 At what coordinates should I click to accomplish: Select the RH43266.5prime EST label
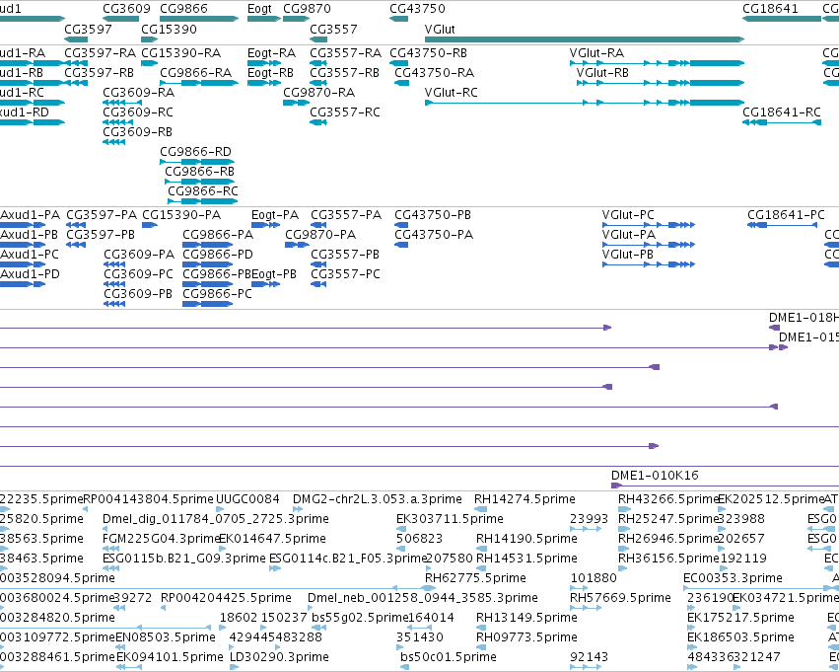[x=668, y=500]
